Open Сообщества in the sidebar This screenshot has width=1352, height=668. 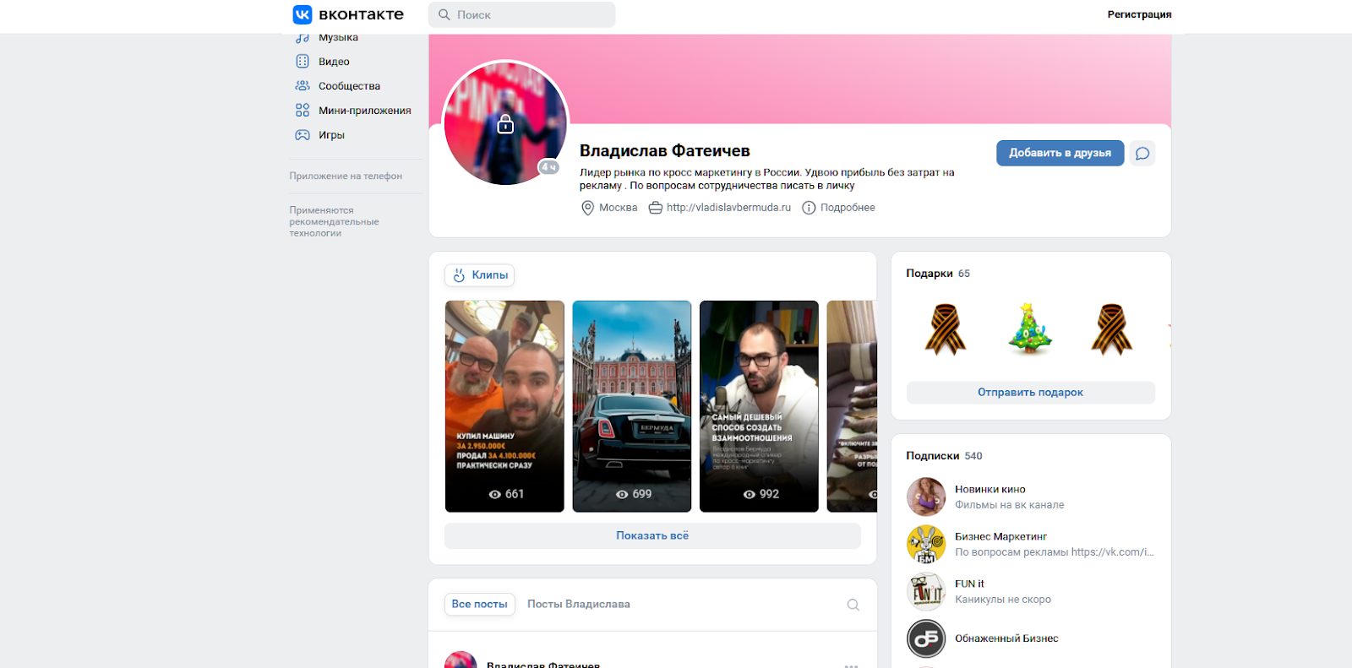click(x=348, y=86)
